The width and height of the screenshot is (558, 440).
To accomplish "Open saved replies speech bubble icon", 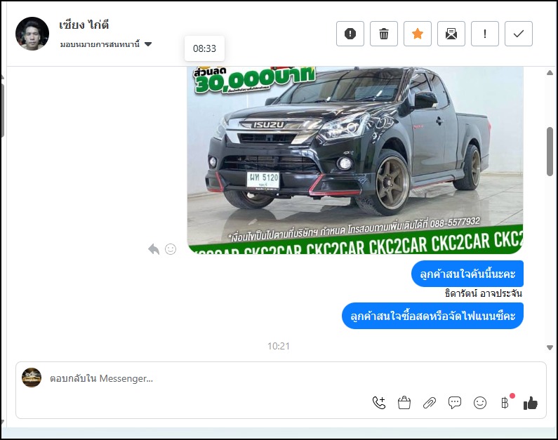I will [x=454, y=403].
